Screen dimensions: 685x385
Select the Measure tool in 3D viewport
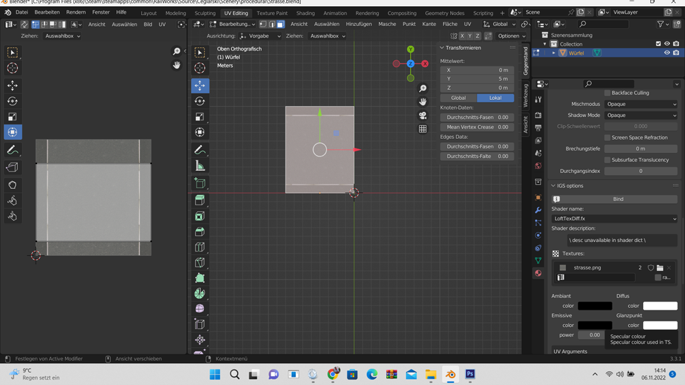199,166
